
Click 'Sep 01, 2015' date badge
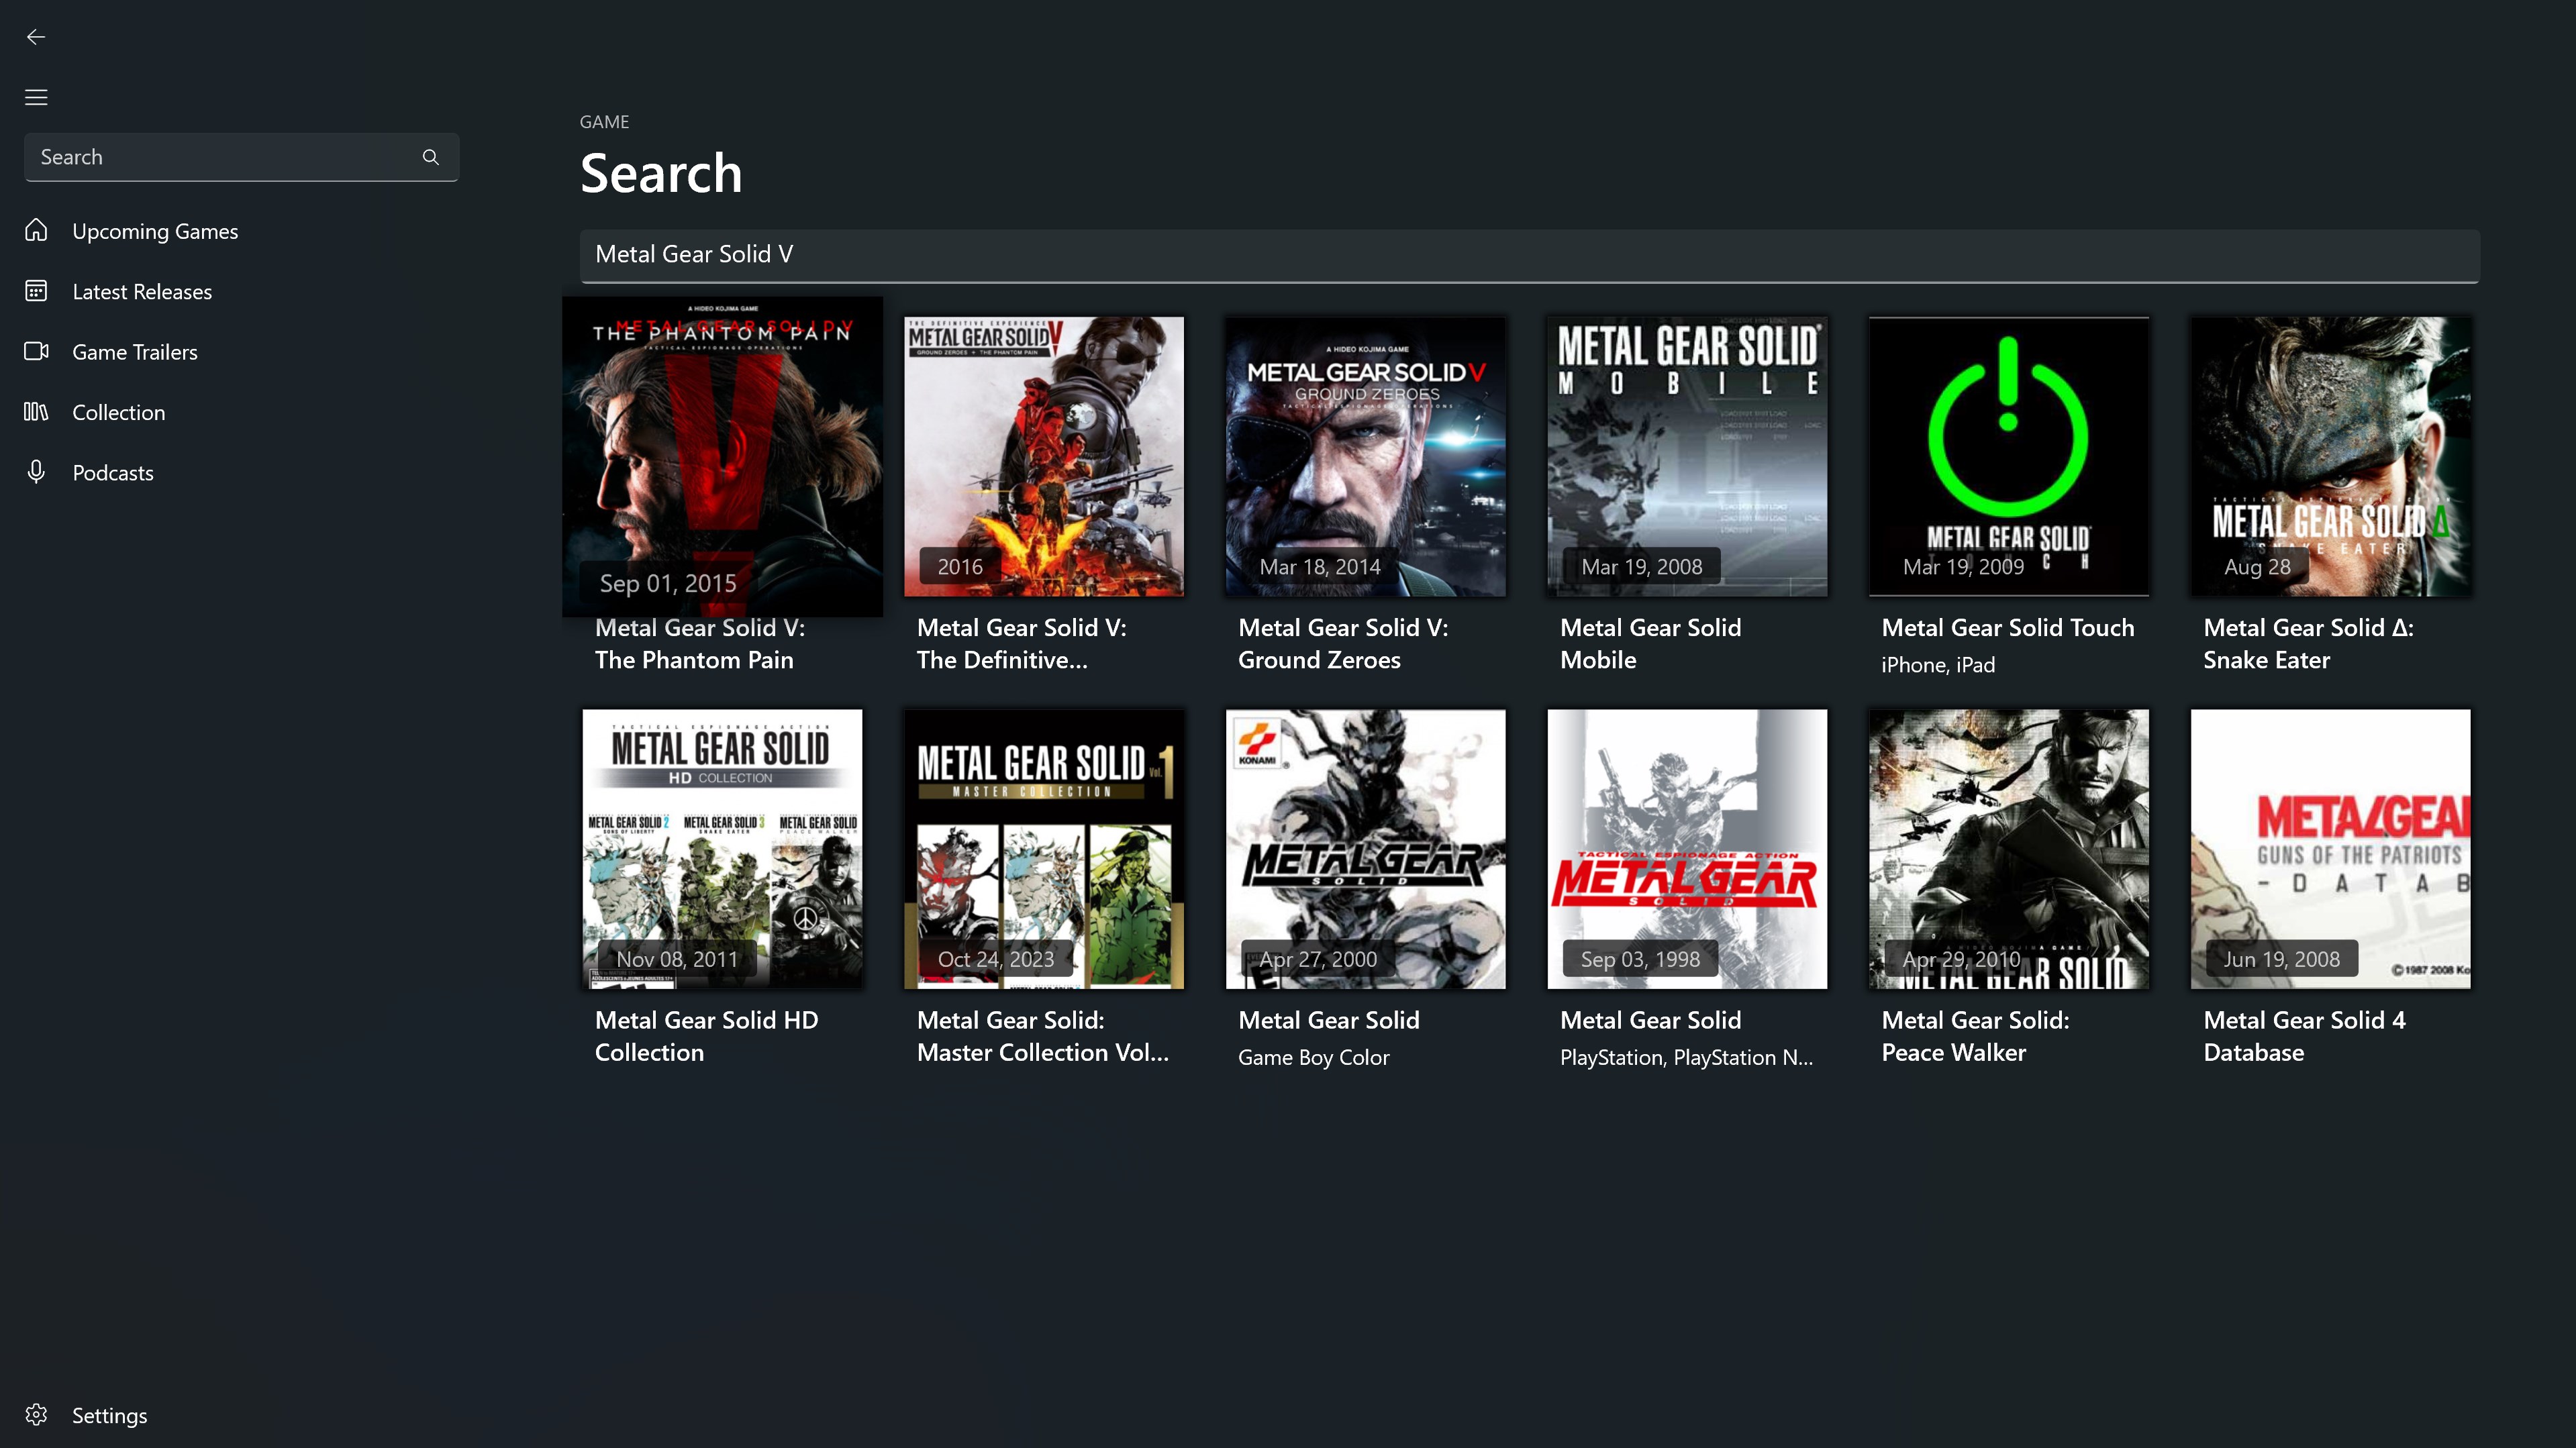[668, 583]
